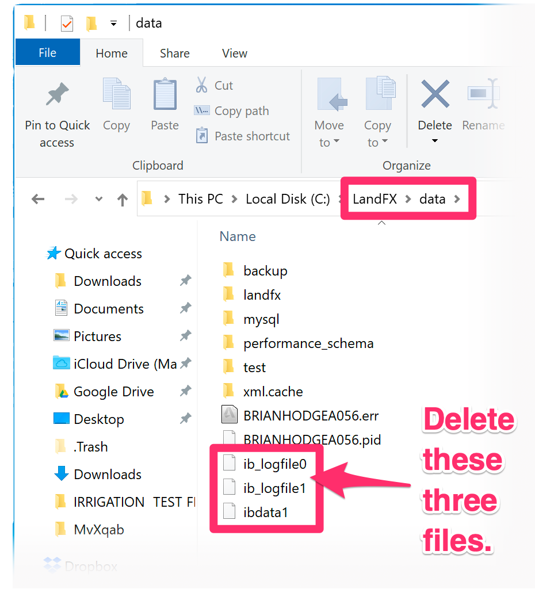Image resolution: width=535 pixels, height=612 pixels.
Task: Open Pictures in navigation pane
Action: tap(87, 336)
